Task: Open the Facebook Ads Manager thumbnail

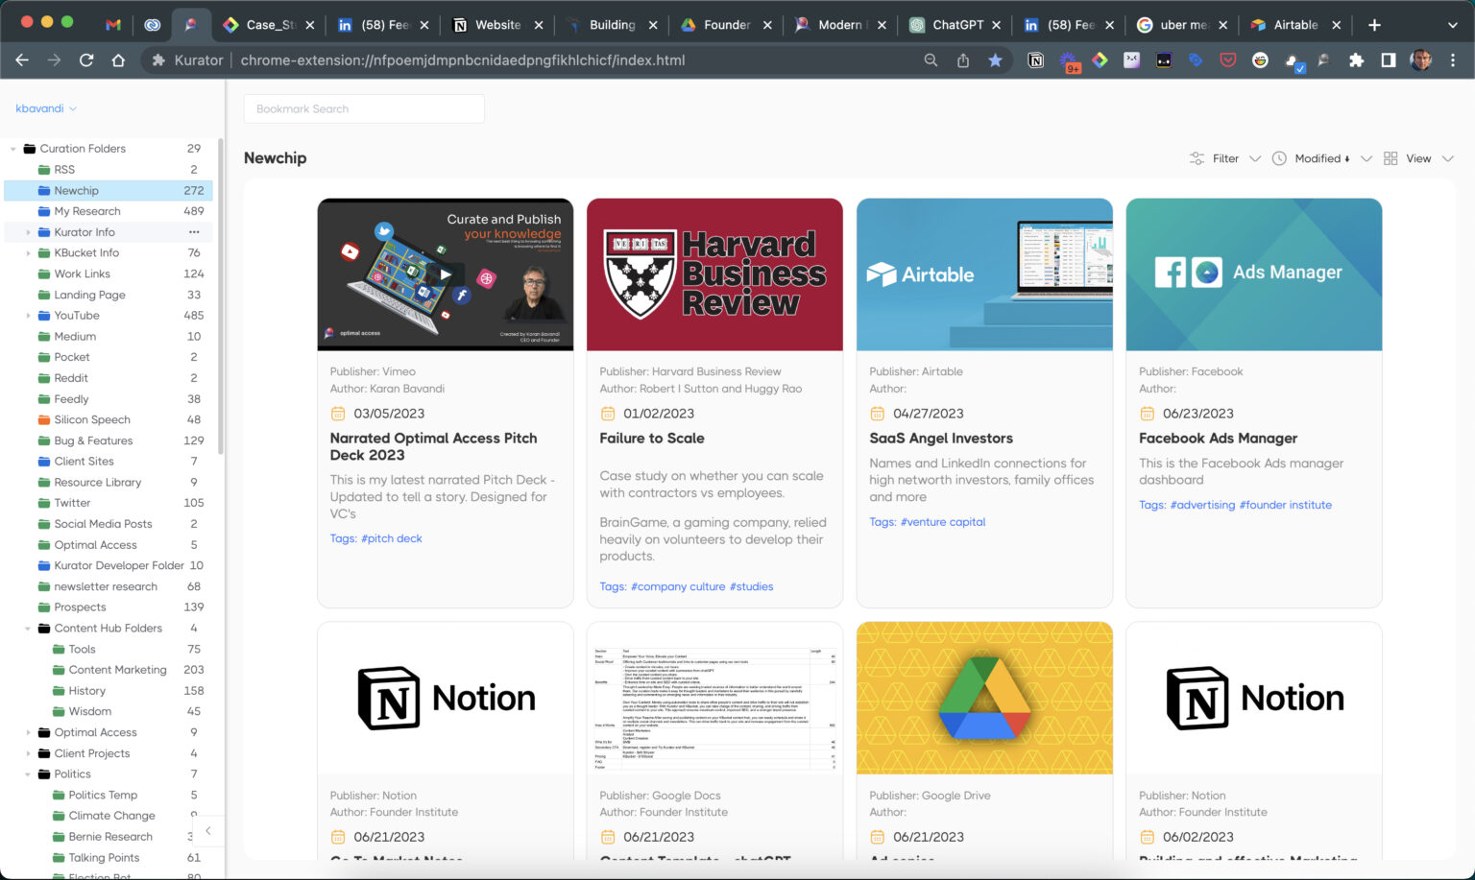Action: click(x=1254, y=274)
